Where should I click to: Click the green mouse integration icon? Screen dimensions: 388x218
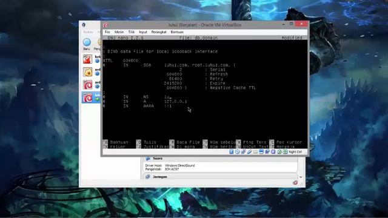pyautogui.click(x=279, y=152)
